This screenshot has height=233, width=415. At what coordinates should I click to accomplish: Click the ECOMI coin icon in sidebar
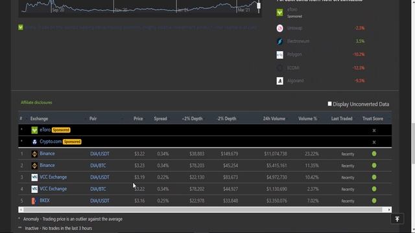[x=279, y=68]
